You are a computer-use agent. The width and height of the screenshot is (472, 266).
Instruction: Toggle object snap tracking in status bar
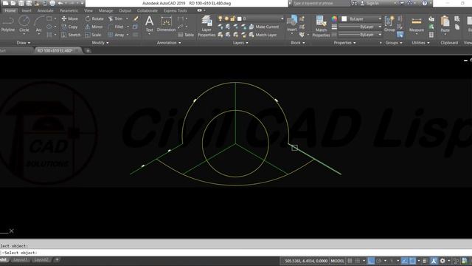(405, 261)
